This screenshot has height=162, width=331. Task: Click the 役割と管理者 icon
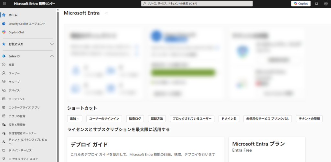coord(4,125)
